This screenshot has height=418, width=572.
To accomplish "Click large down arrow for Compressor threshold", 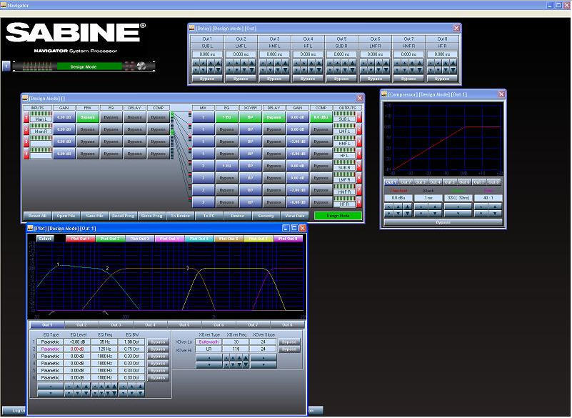I will (x=407, y=214).
